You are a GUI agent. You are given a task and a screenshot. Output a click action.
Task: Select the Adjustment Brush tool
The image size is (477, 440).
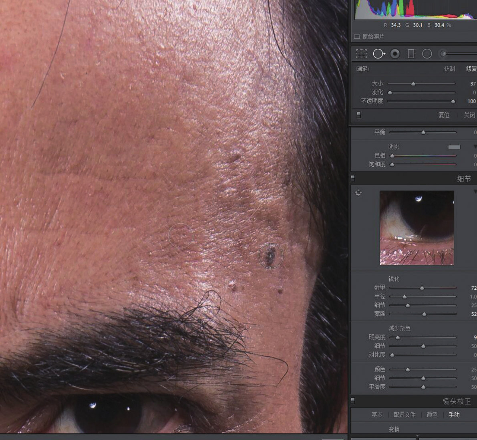(x=443, y=54)
